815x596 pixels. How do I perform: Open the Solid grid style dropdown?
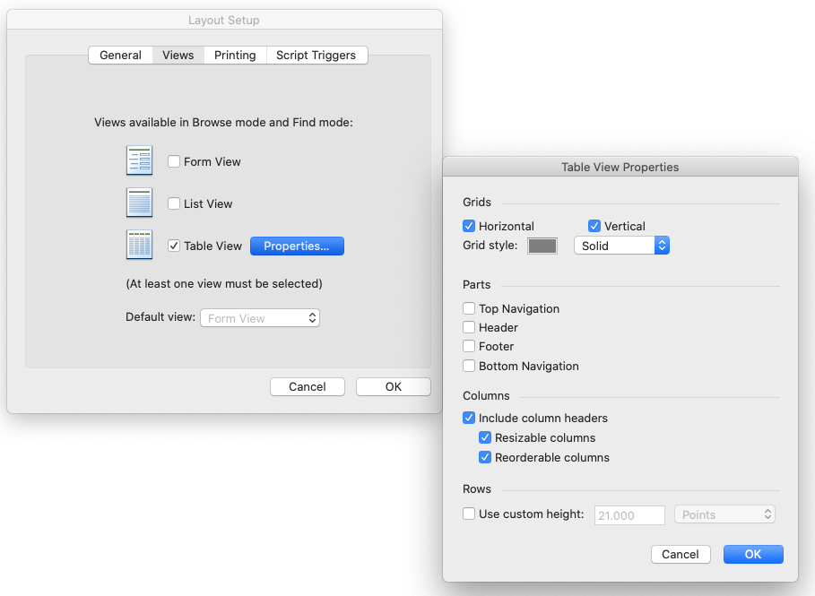(621, 246)
